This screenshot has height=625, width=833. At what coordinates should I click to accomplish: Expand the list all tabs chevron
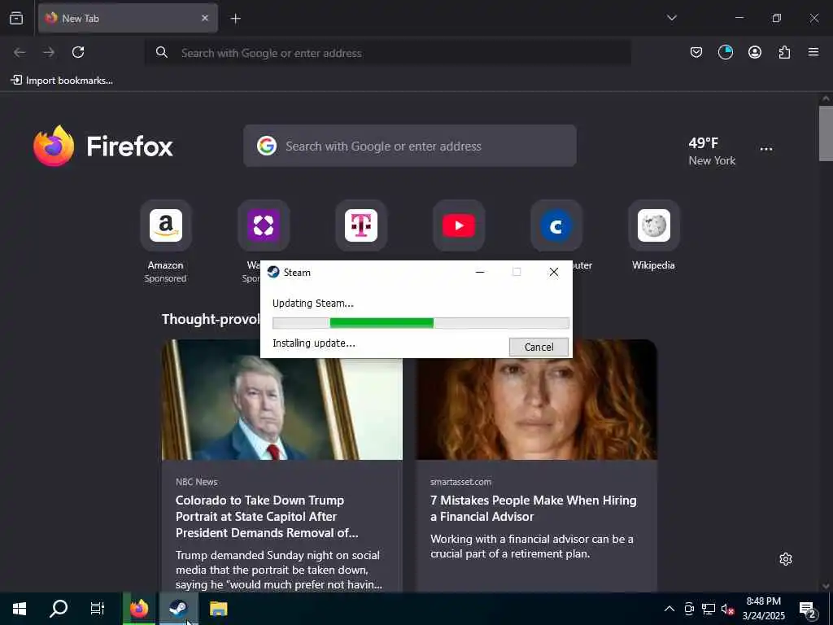coord(671,18)
